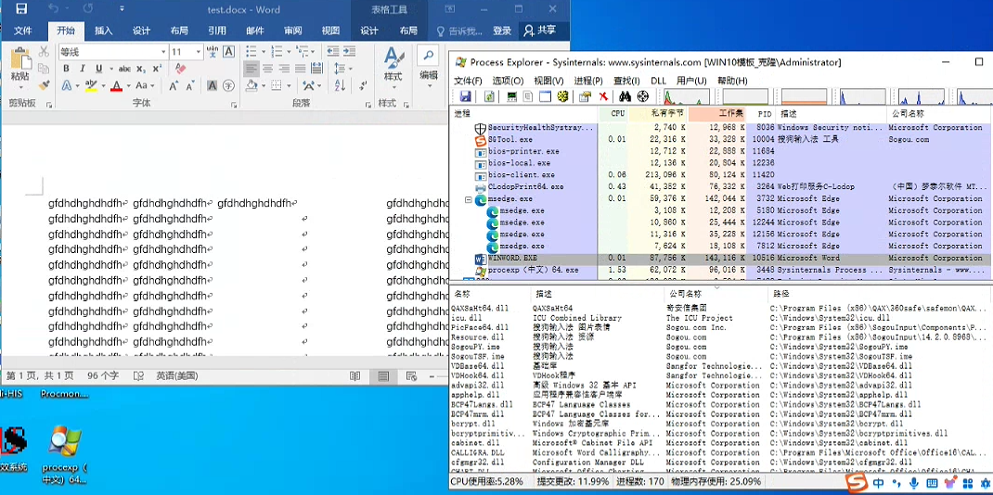The height and width of the screenshot is (495, 993).
Task: Toggle Italic formatting in Word
Action: 83,69
